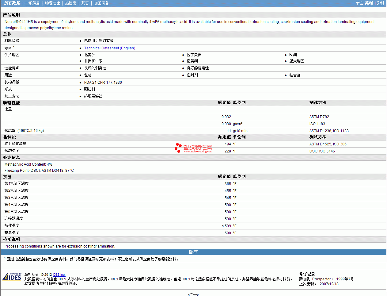Click the 挤出 section heading
The width and height of the screenshot is (387, 296).
pyautogui.click(x=7, y=177)
